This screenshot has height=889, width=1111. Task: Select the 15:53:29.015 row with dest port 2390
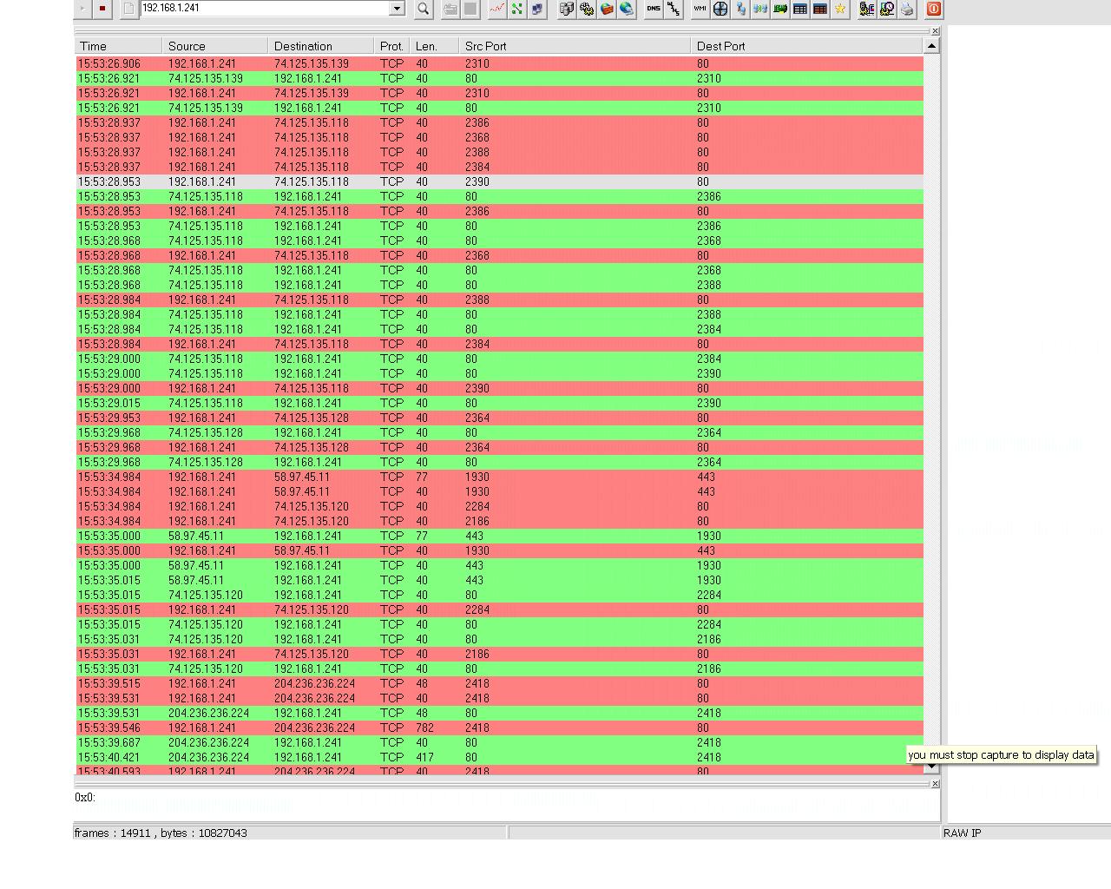click(499, 403)
